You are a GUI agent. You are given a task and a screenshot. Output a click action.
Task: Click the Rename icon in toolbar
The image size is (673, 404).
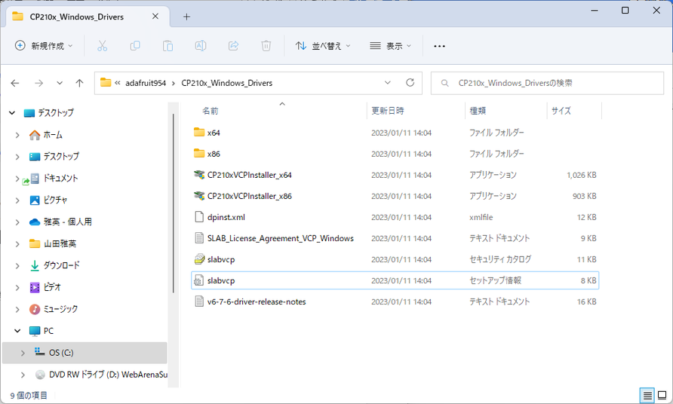[x=201, y=45]
